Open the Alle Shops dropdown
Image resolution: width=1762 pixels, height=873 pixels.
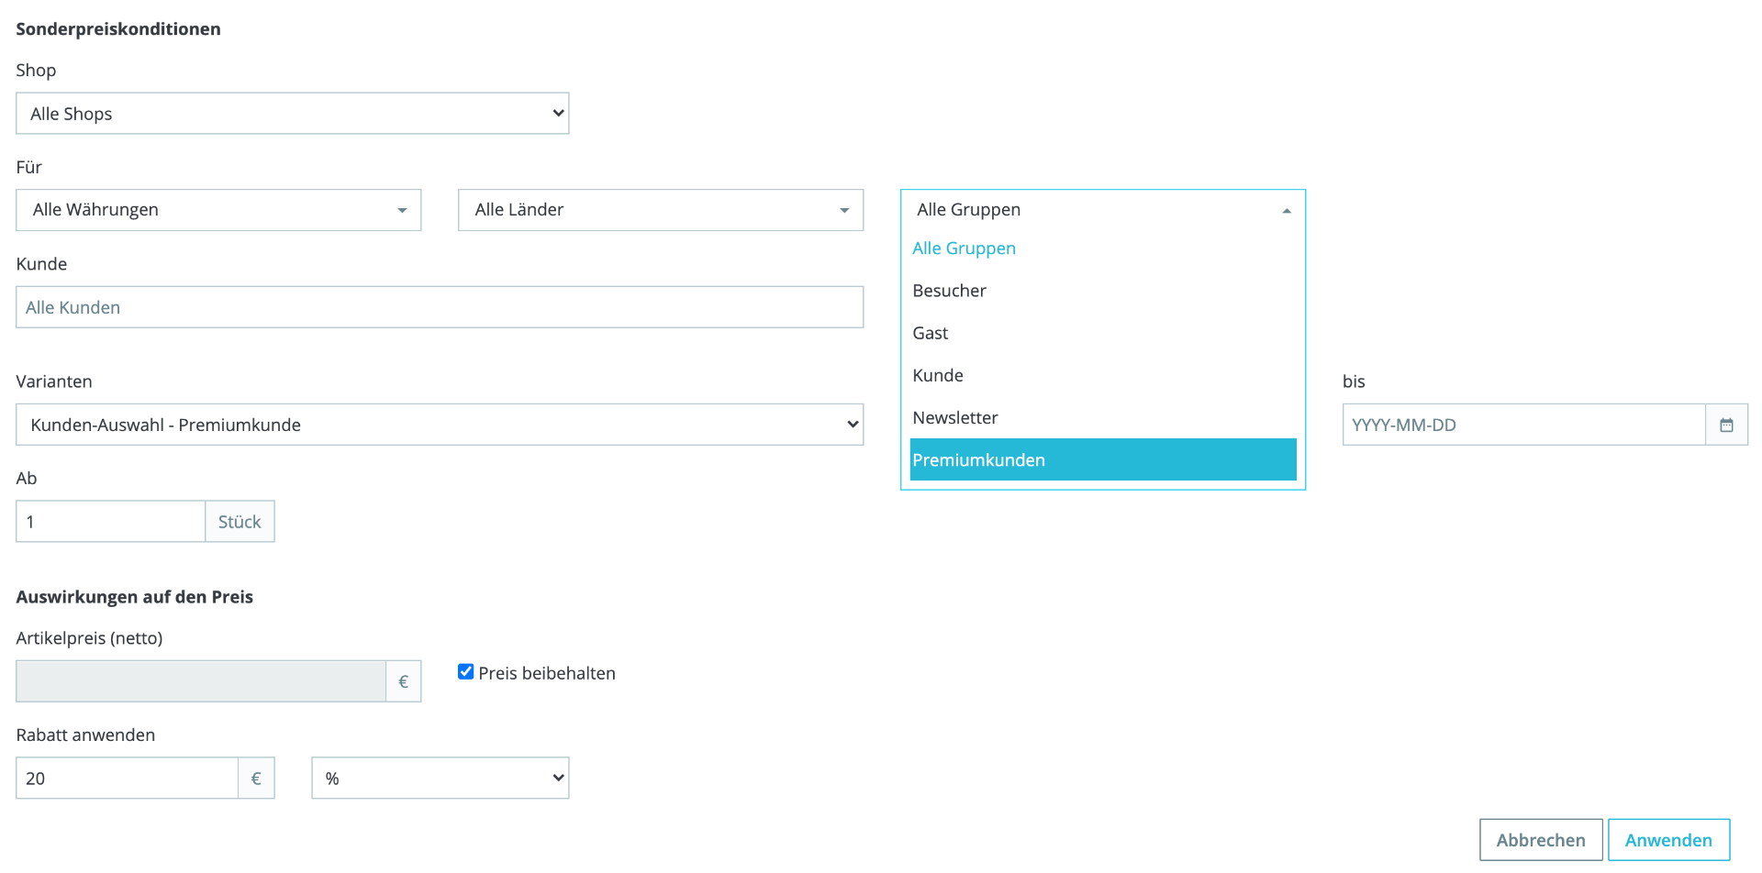pyautogui.click(x=293, y=114)
